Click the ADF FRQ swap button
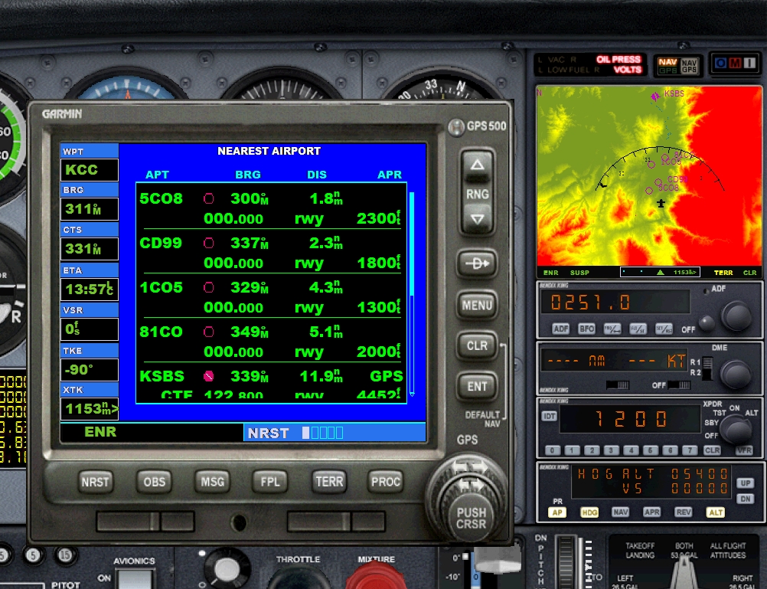Viewport: 767px width, 589px height. pyautogui.click(x=612, y=329)
